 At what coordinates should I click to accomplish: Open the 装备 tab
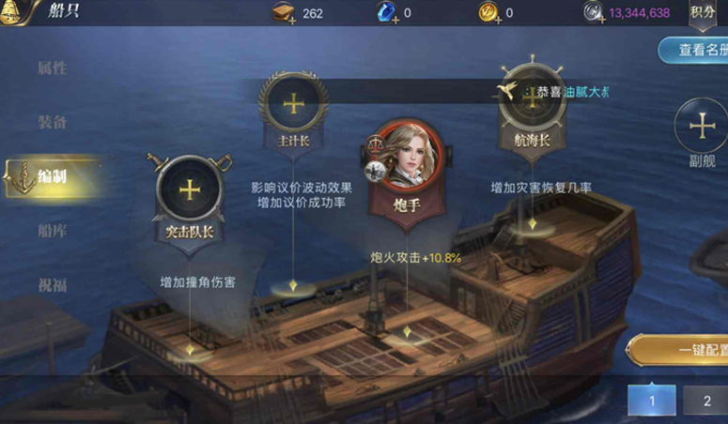[x=52, y=123]
